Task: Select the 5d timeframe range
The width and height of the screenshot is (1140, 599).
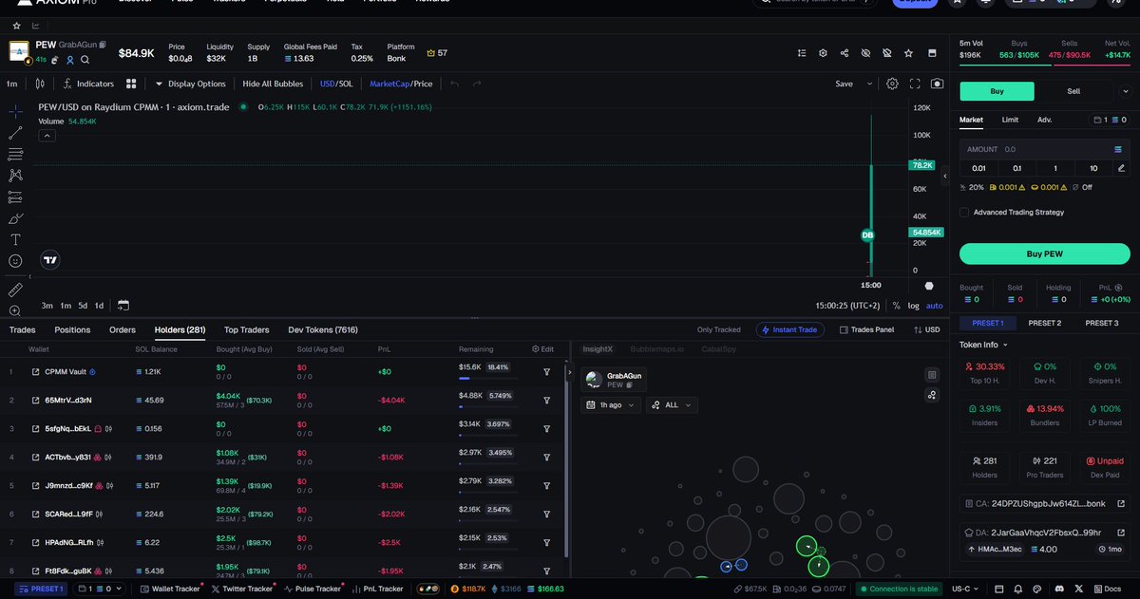Action: click(x=84, y=306)
